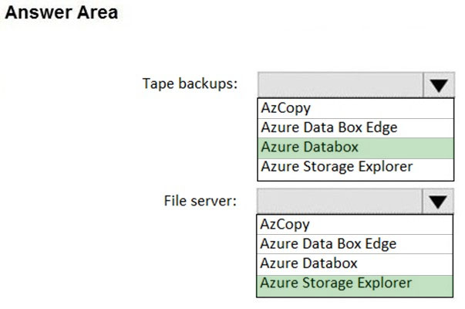Select the first AzCopy entry below Tape backups
This screenshot has height=309, width=465.
[355, 108]
